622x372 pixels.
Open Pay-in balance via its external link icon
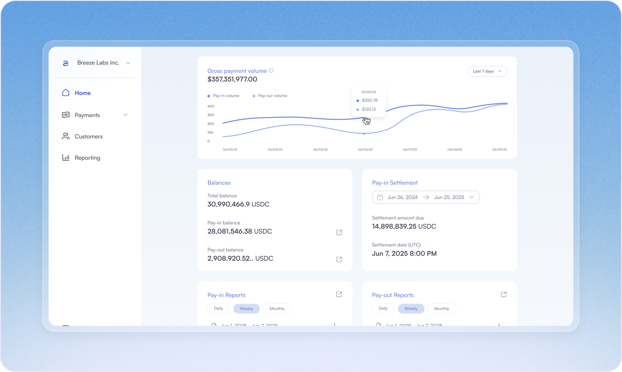[x=339, y=232]
